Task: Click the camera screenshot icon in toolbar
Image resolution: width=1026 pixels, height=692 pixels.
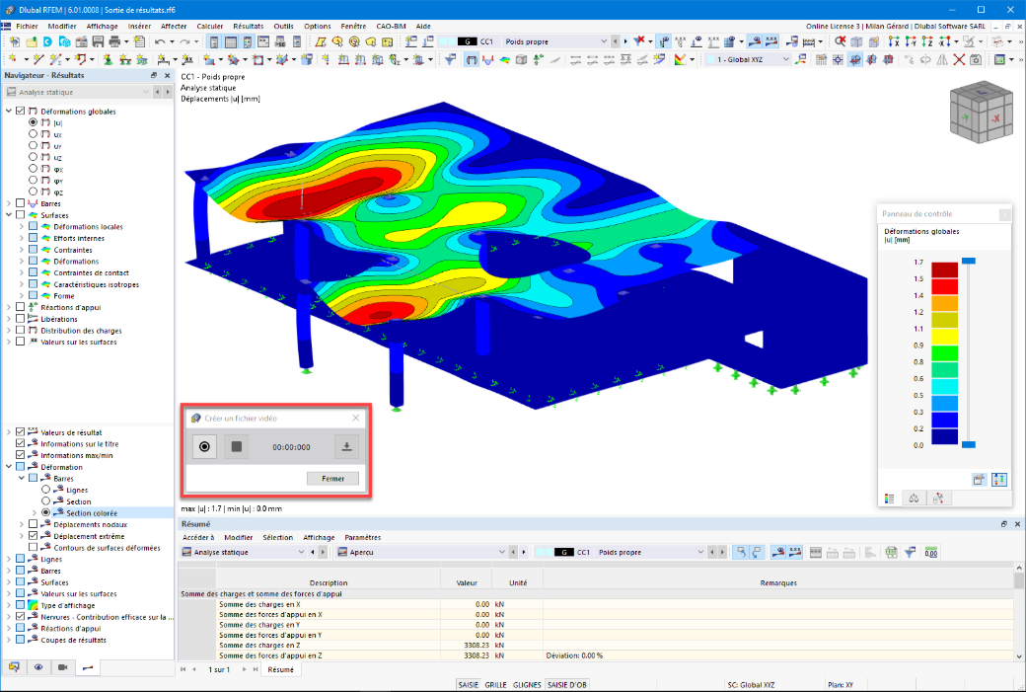Action: click(976, 59)
